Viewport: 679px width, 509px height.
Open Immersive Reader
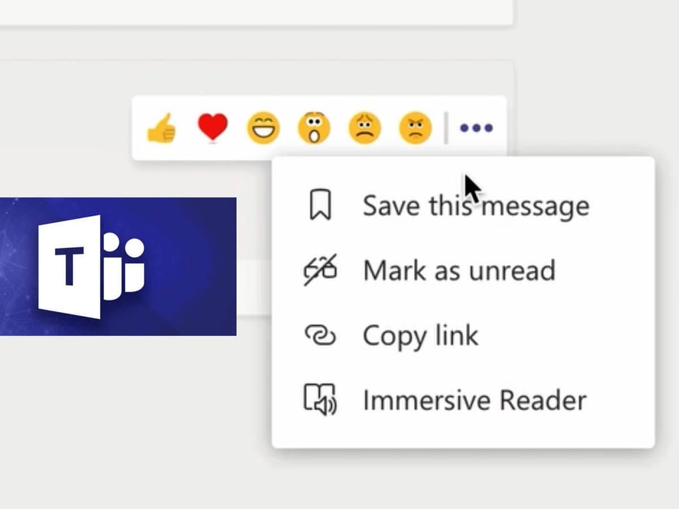tap(463, 400)
